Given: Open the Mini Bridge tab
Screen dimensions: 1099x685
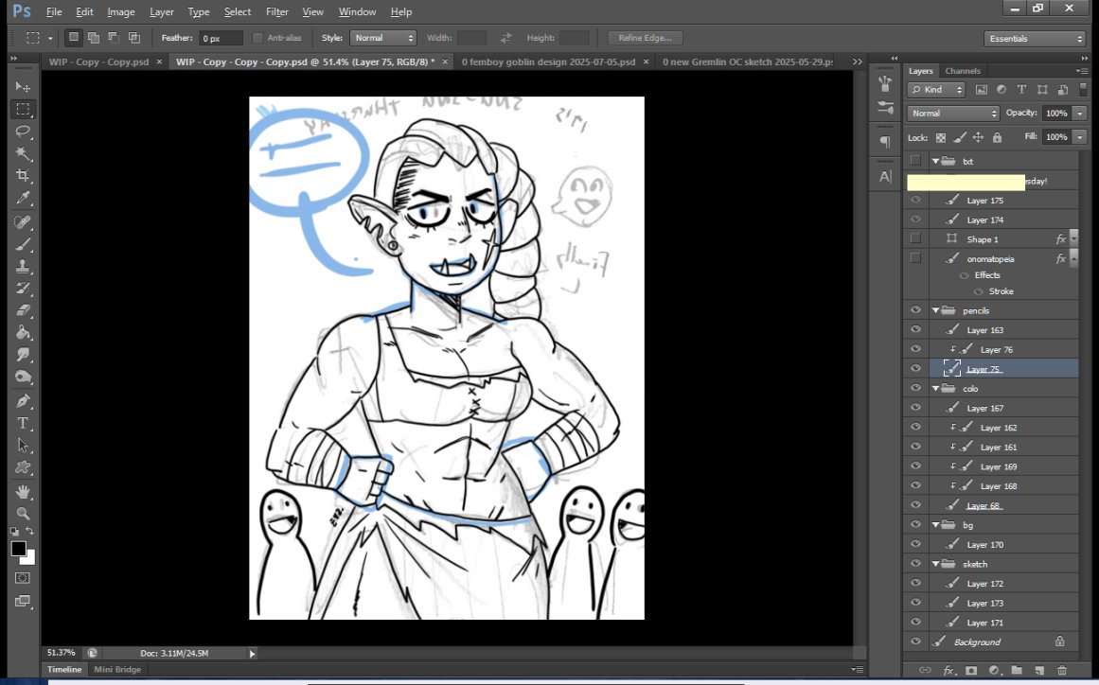Looking at the screenshot, I should 117,670.
